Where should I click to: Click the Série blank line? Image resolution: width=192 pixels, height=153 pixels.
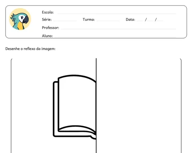tap(65, 21)
